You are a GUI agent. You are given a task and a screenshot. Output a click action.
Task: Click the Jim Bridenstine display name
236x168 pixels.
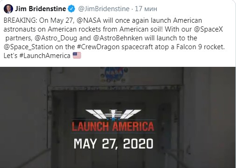coord(41,9)
